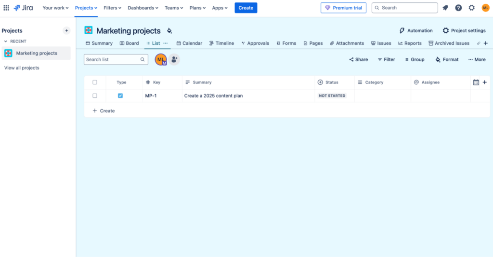Switch to the Reports tab
493x257 pixels.
(x=410, y=43)
